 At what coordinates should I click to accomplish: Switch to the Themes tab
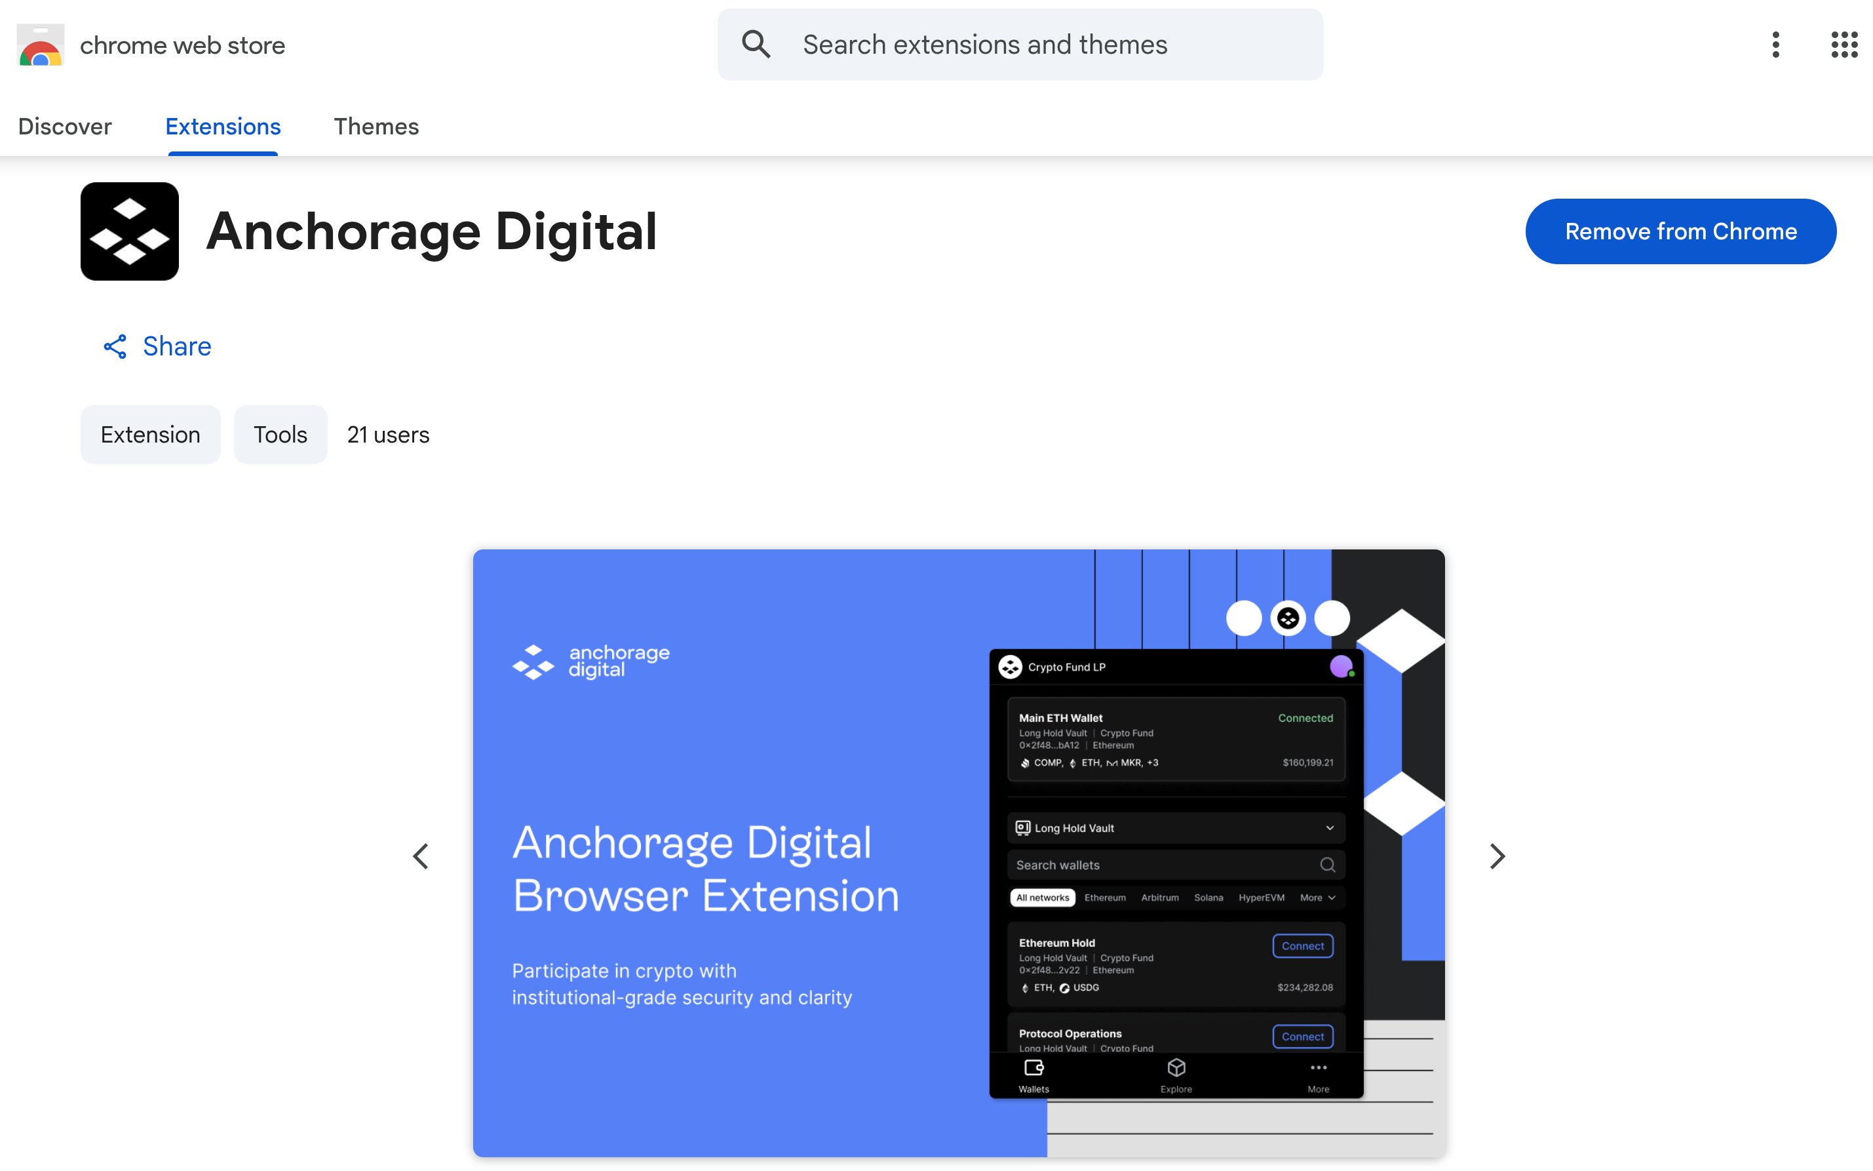pyautogui.click(x=376, y=127)
